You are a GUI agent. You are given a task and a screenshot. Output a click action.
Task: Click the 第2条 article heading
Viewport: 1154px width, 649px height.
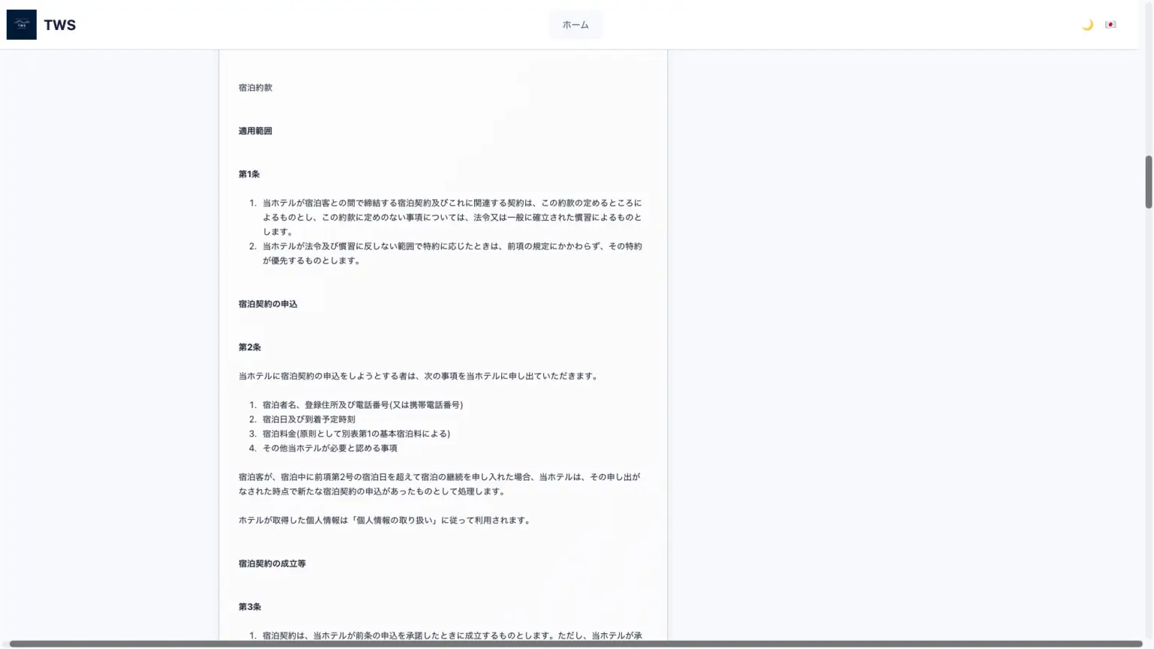tap(250, 348)
